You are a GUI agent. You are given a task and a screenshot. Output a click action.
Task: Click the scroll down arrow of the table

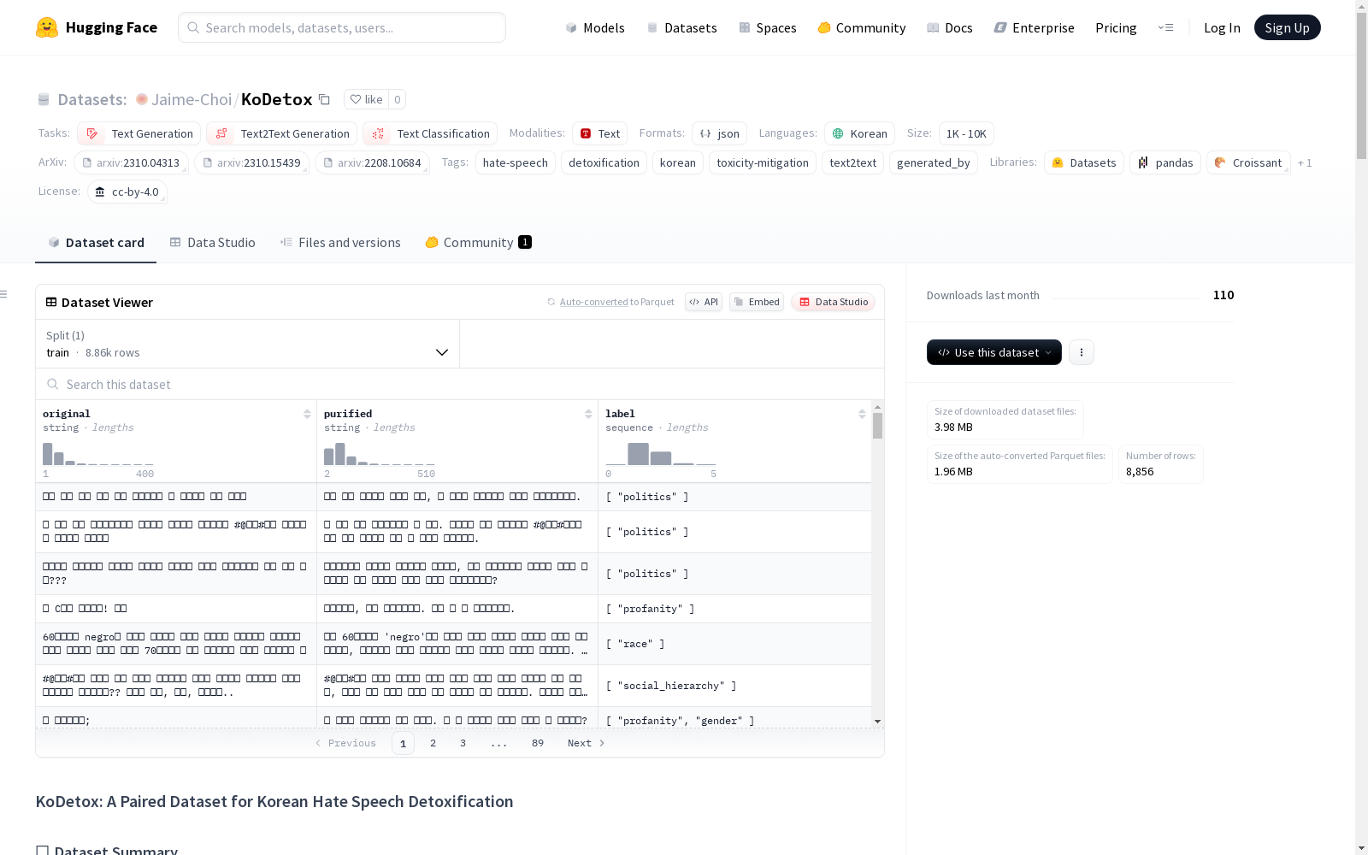click(x=877, y=722)
